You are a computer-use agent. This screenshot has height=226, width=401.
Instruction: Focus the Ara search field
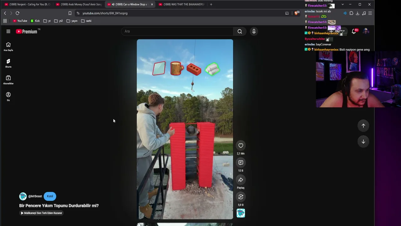177,31
